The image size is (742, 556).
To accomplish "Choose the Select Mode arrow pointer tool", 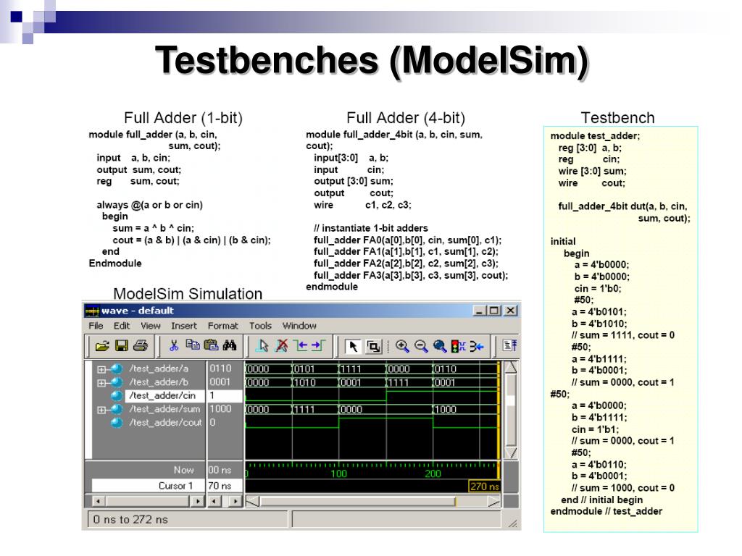I will click(x=353, y=347).
